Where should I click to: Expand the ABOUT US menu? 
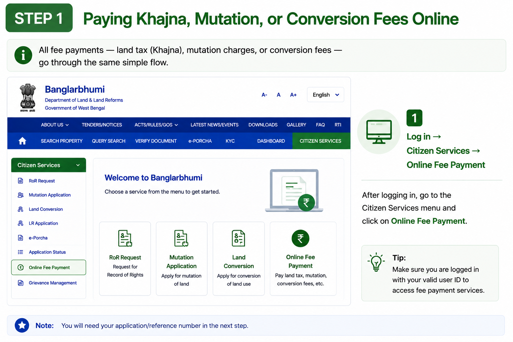[x=55, y=125]
